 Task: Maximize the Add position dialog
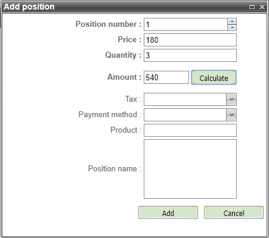click(252, 7)
